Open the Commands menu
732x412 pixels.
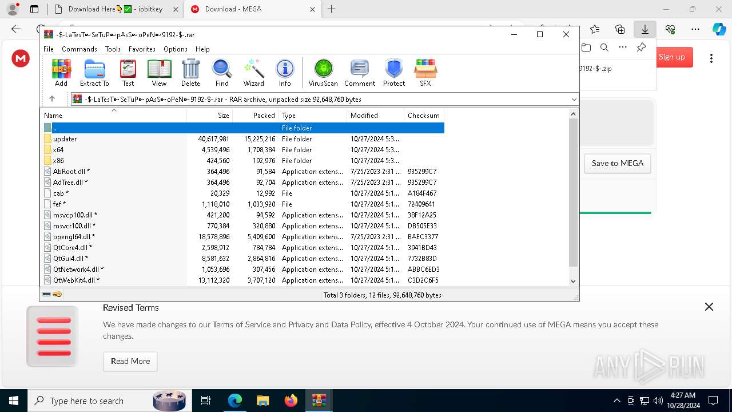pos(79,49)
